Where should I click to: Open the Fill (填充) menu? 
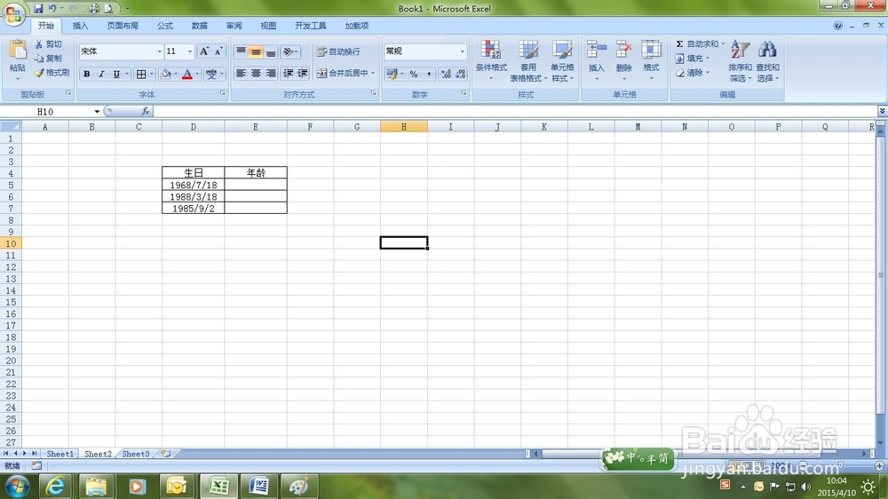(692, 59)
